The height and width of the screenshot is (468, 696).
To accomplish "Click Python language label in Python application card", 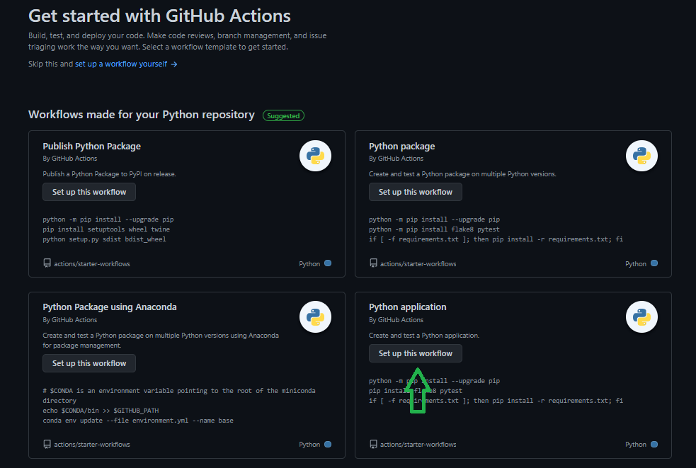I will pos(636,445).
